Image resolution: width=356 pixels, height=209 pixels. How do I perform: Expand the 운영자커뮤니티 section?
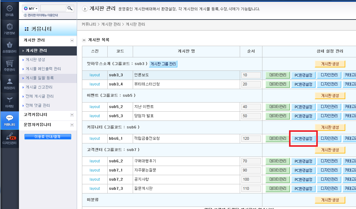(x=72, y=125)
